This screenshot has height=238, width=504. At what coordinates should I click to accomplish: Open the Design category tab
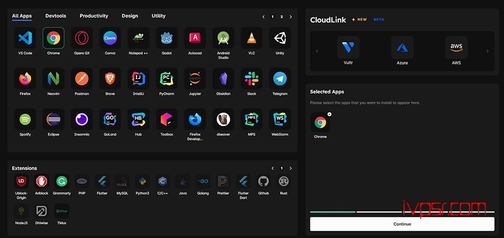(130, 16)
